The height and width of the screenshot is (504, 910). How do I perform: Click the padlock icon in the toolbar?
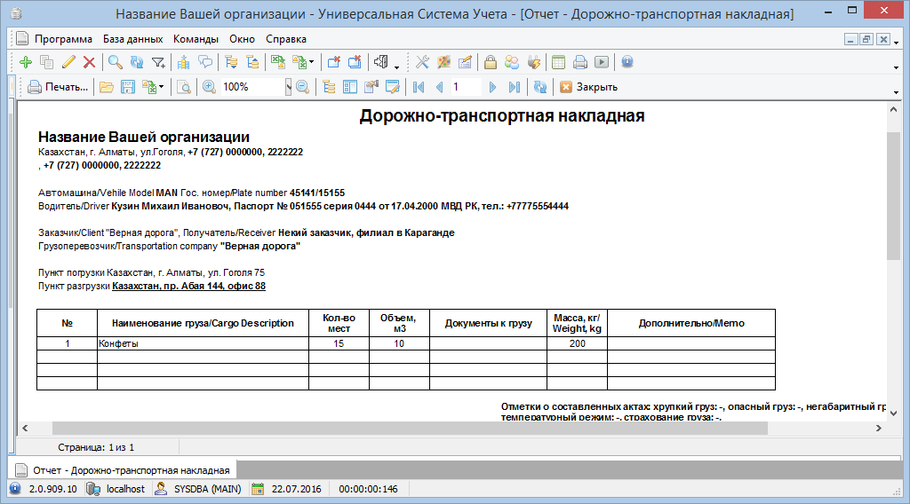490,62
